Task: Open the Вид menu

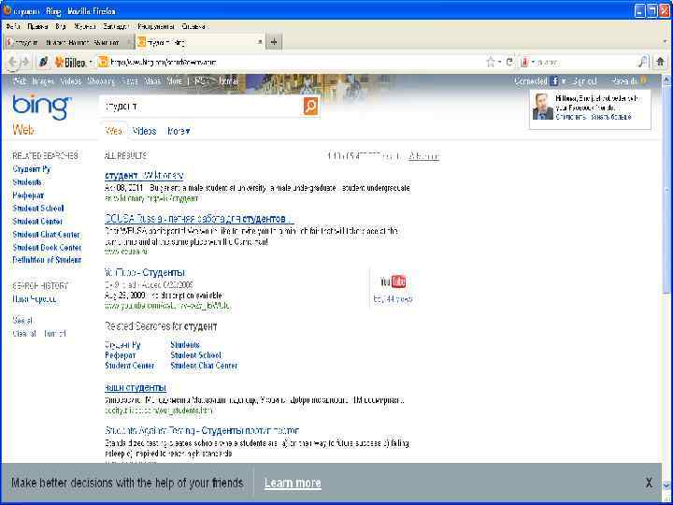Action: (61, 26)
